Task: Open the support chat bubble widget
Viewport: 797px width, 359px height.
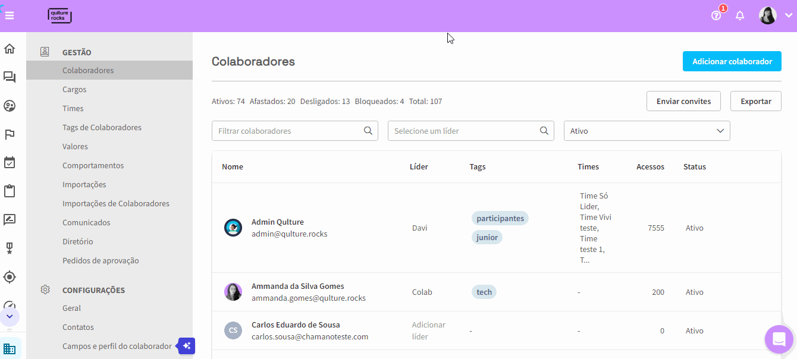Action: [x=779, y=339]
